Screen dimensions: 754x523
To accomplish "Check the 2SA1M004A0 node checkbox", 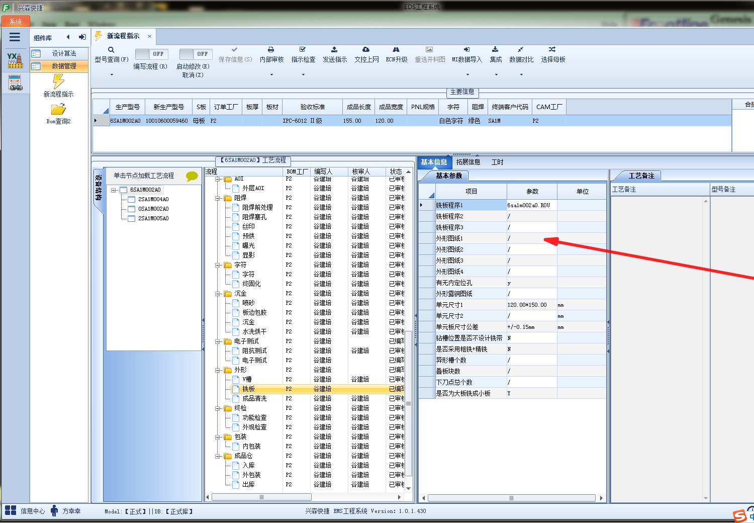I will point(132,199).
